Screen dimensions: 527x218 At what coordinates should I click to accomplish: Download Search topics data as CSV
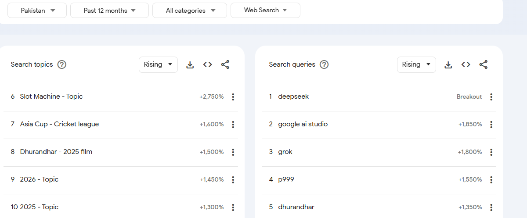click(190, 65)
